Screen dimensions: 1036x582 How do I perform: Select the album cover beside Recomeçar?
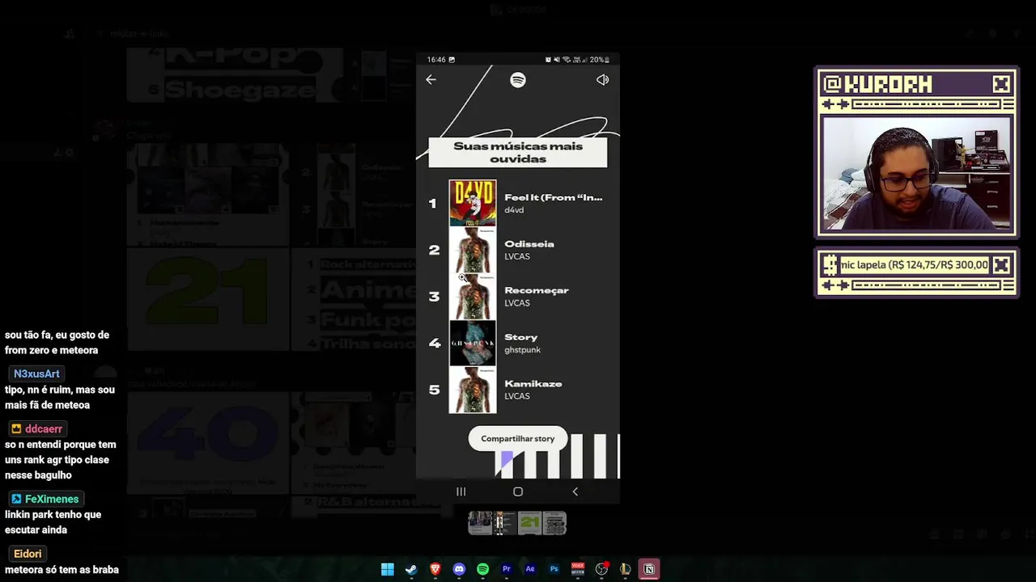click(x=473, y=297)
